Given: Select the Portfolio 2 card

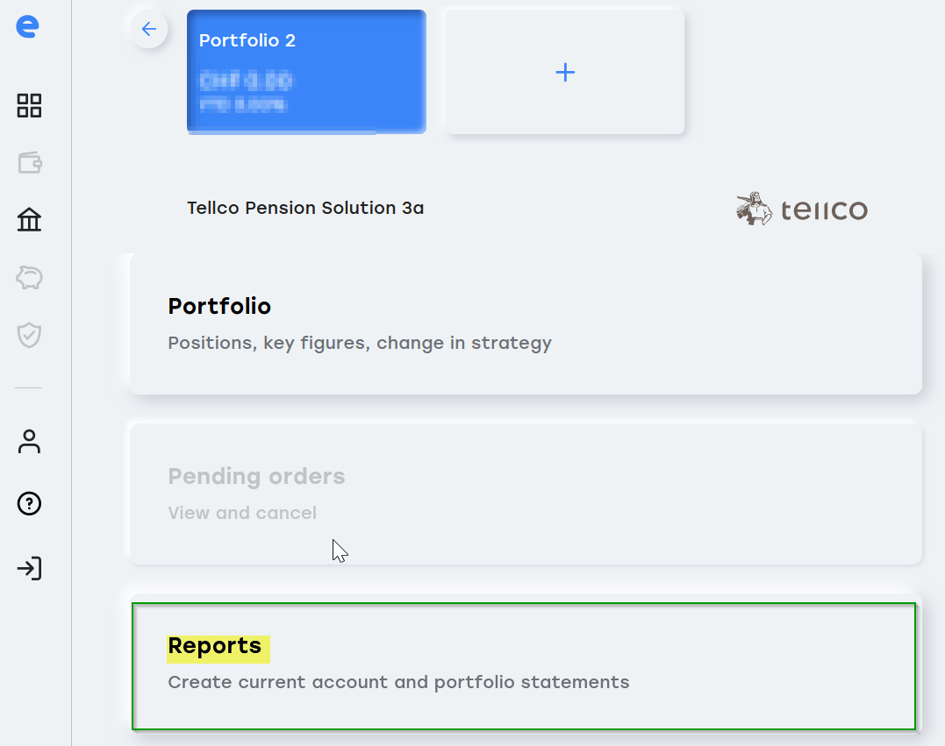Looking at the screenshot, I should tap(307, 72).
